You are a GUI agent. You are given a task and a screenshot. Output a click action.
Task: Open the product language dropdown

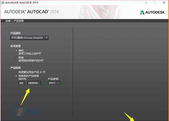coord(29,38)
